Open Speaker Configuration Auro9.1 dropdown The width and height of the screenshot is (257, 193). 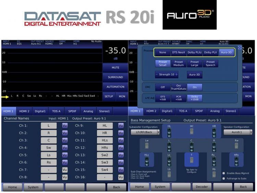(238, 132)
